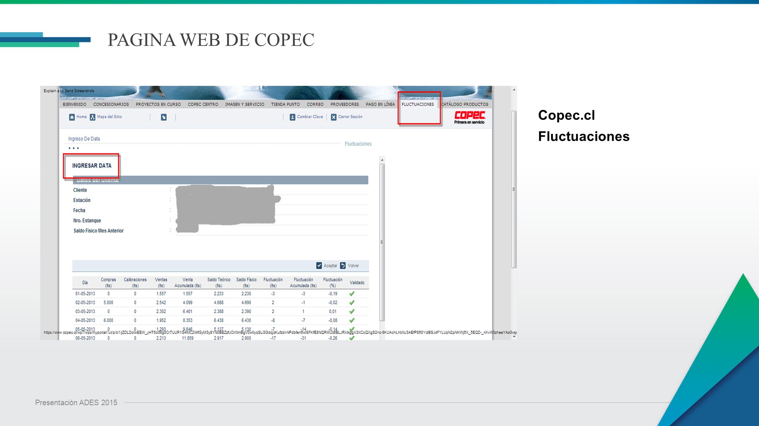
Task: Click the Mapa del Sitio icon
Action: coord(92,117)
